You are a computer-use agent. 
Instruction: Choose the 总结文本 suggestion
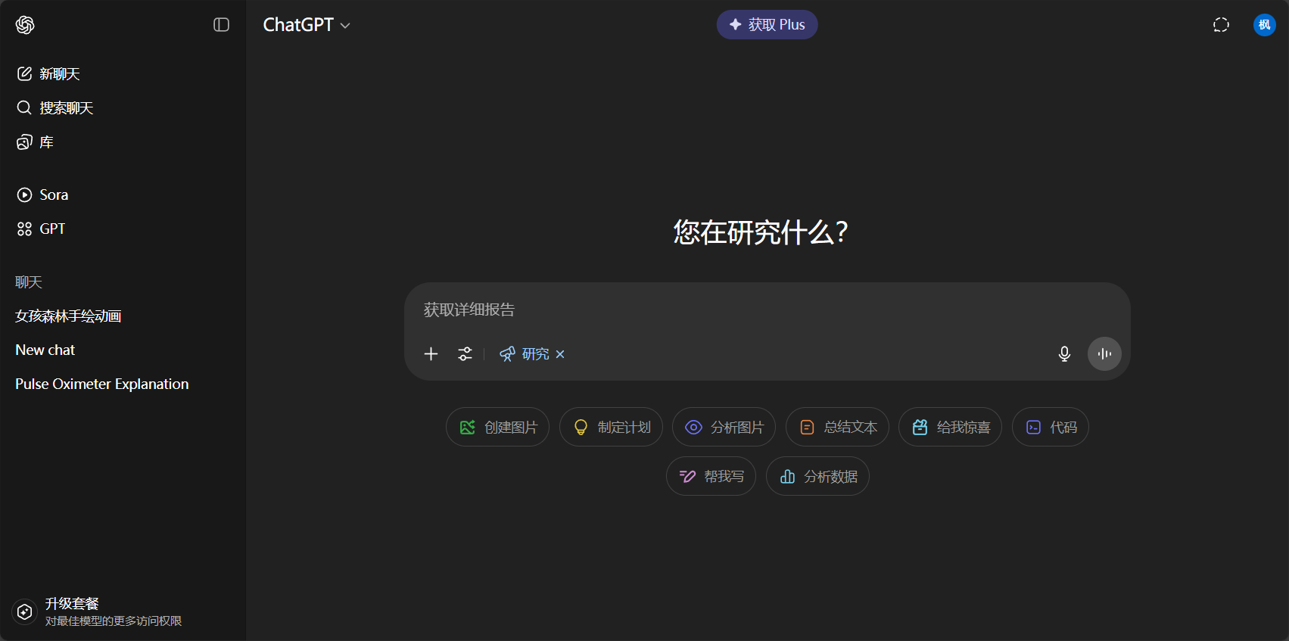837,427
